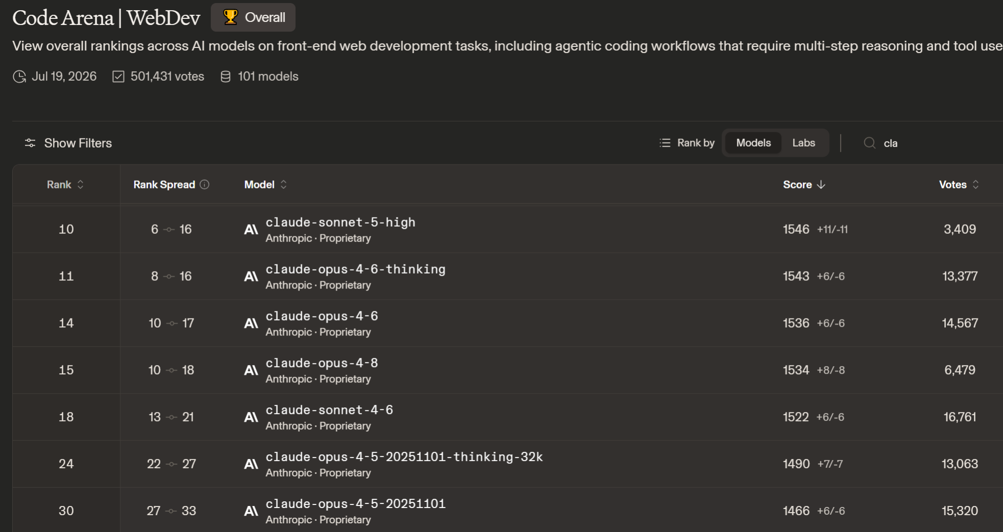
Task: Click the score 1546 cell
Action: pyautogui.click(x=796, y=229)
